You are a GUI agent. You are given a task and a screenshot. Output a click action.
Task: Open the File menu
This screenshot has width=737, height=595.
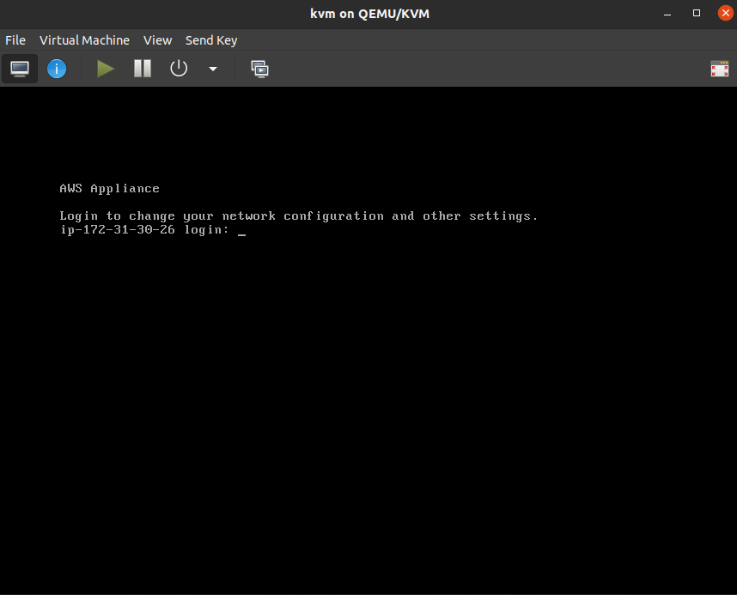15,40
